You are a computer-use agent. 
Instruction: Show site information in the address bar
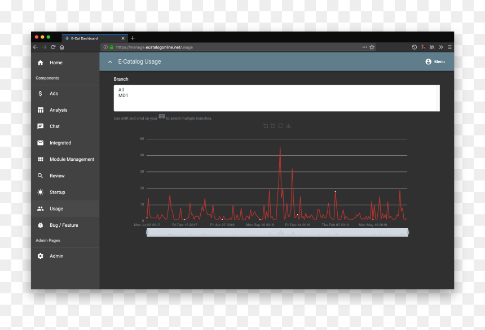coord(105,47)
